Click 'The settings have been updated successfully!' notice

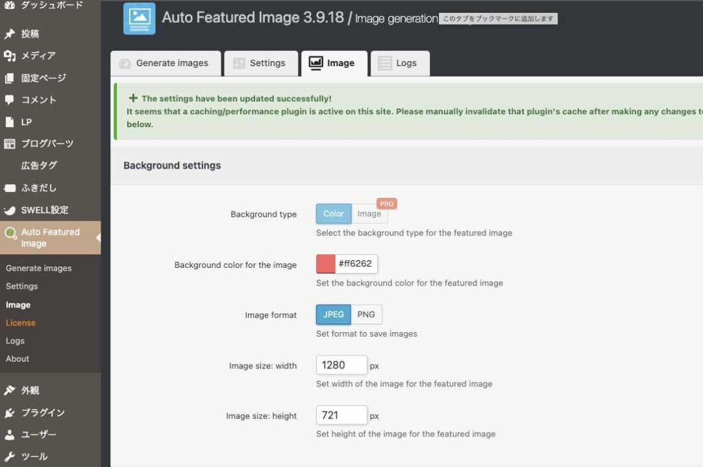coord(236,99)
